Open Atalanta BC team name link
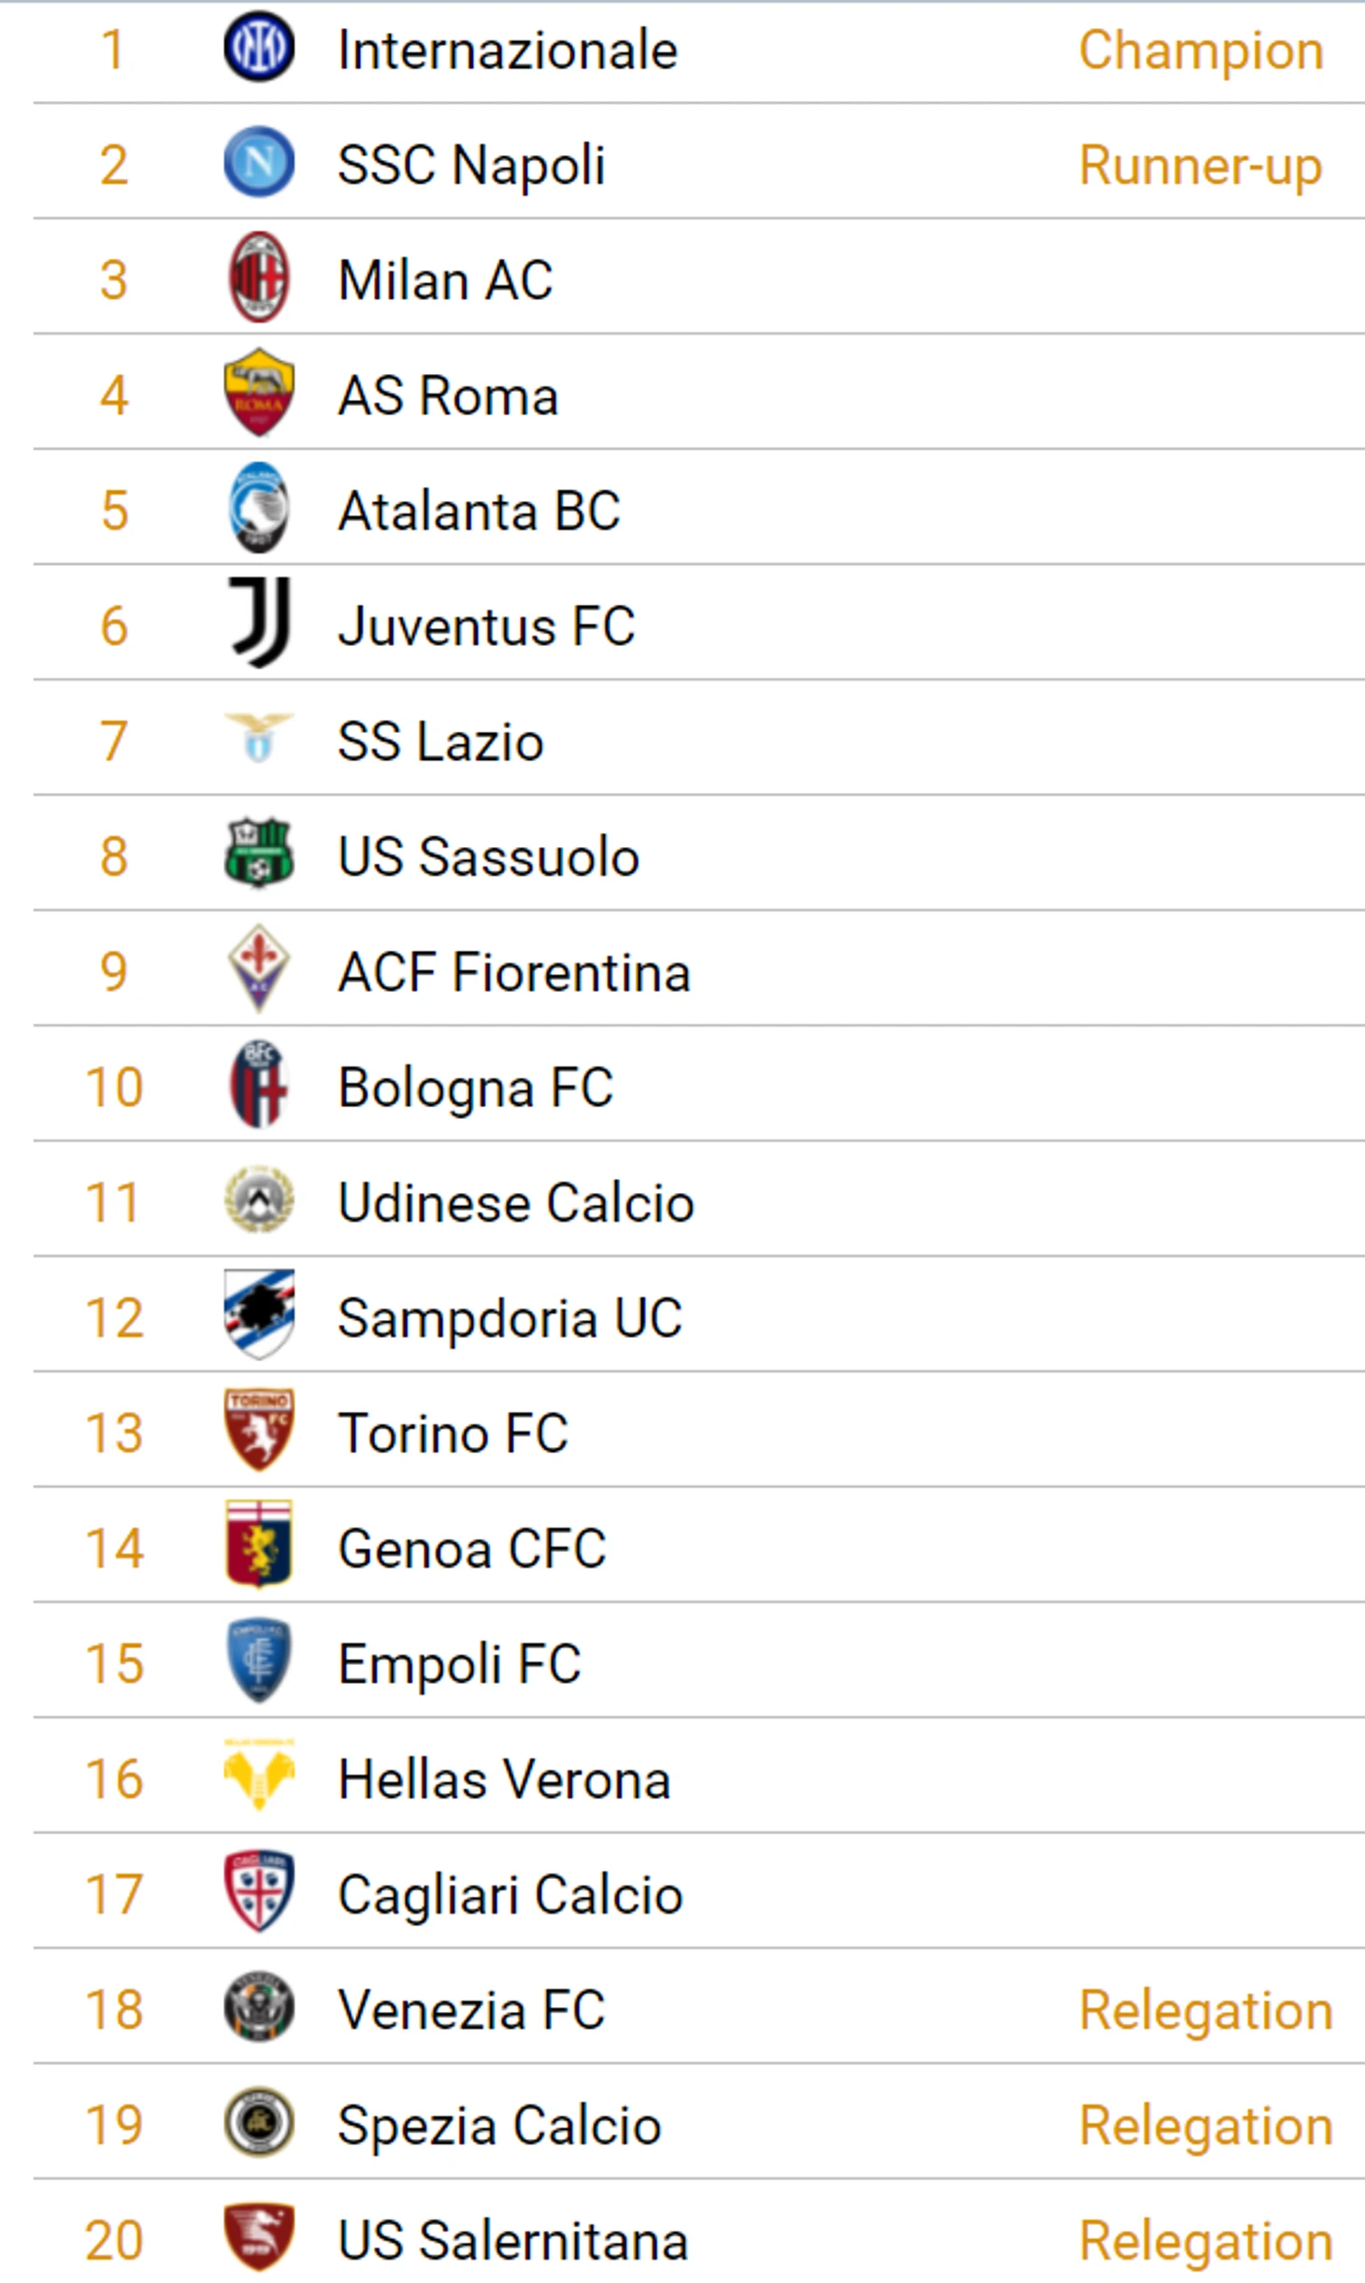Image resolution: width=1365 pixels, height=2283 pixels. point(479,510)
